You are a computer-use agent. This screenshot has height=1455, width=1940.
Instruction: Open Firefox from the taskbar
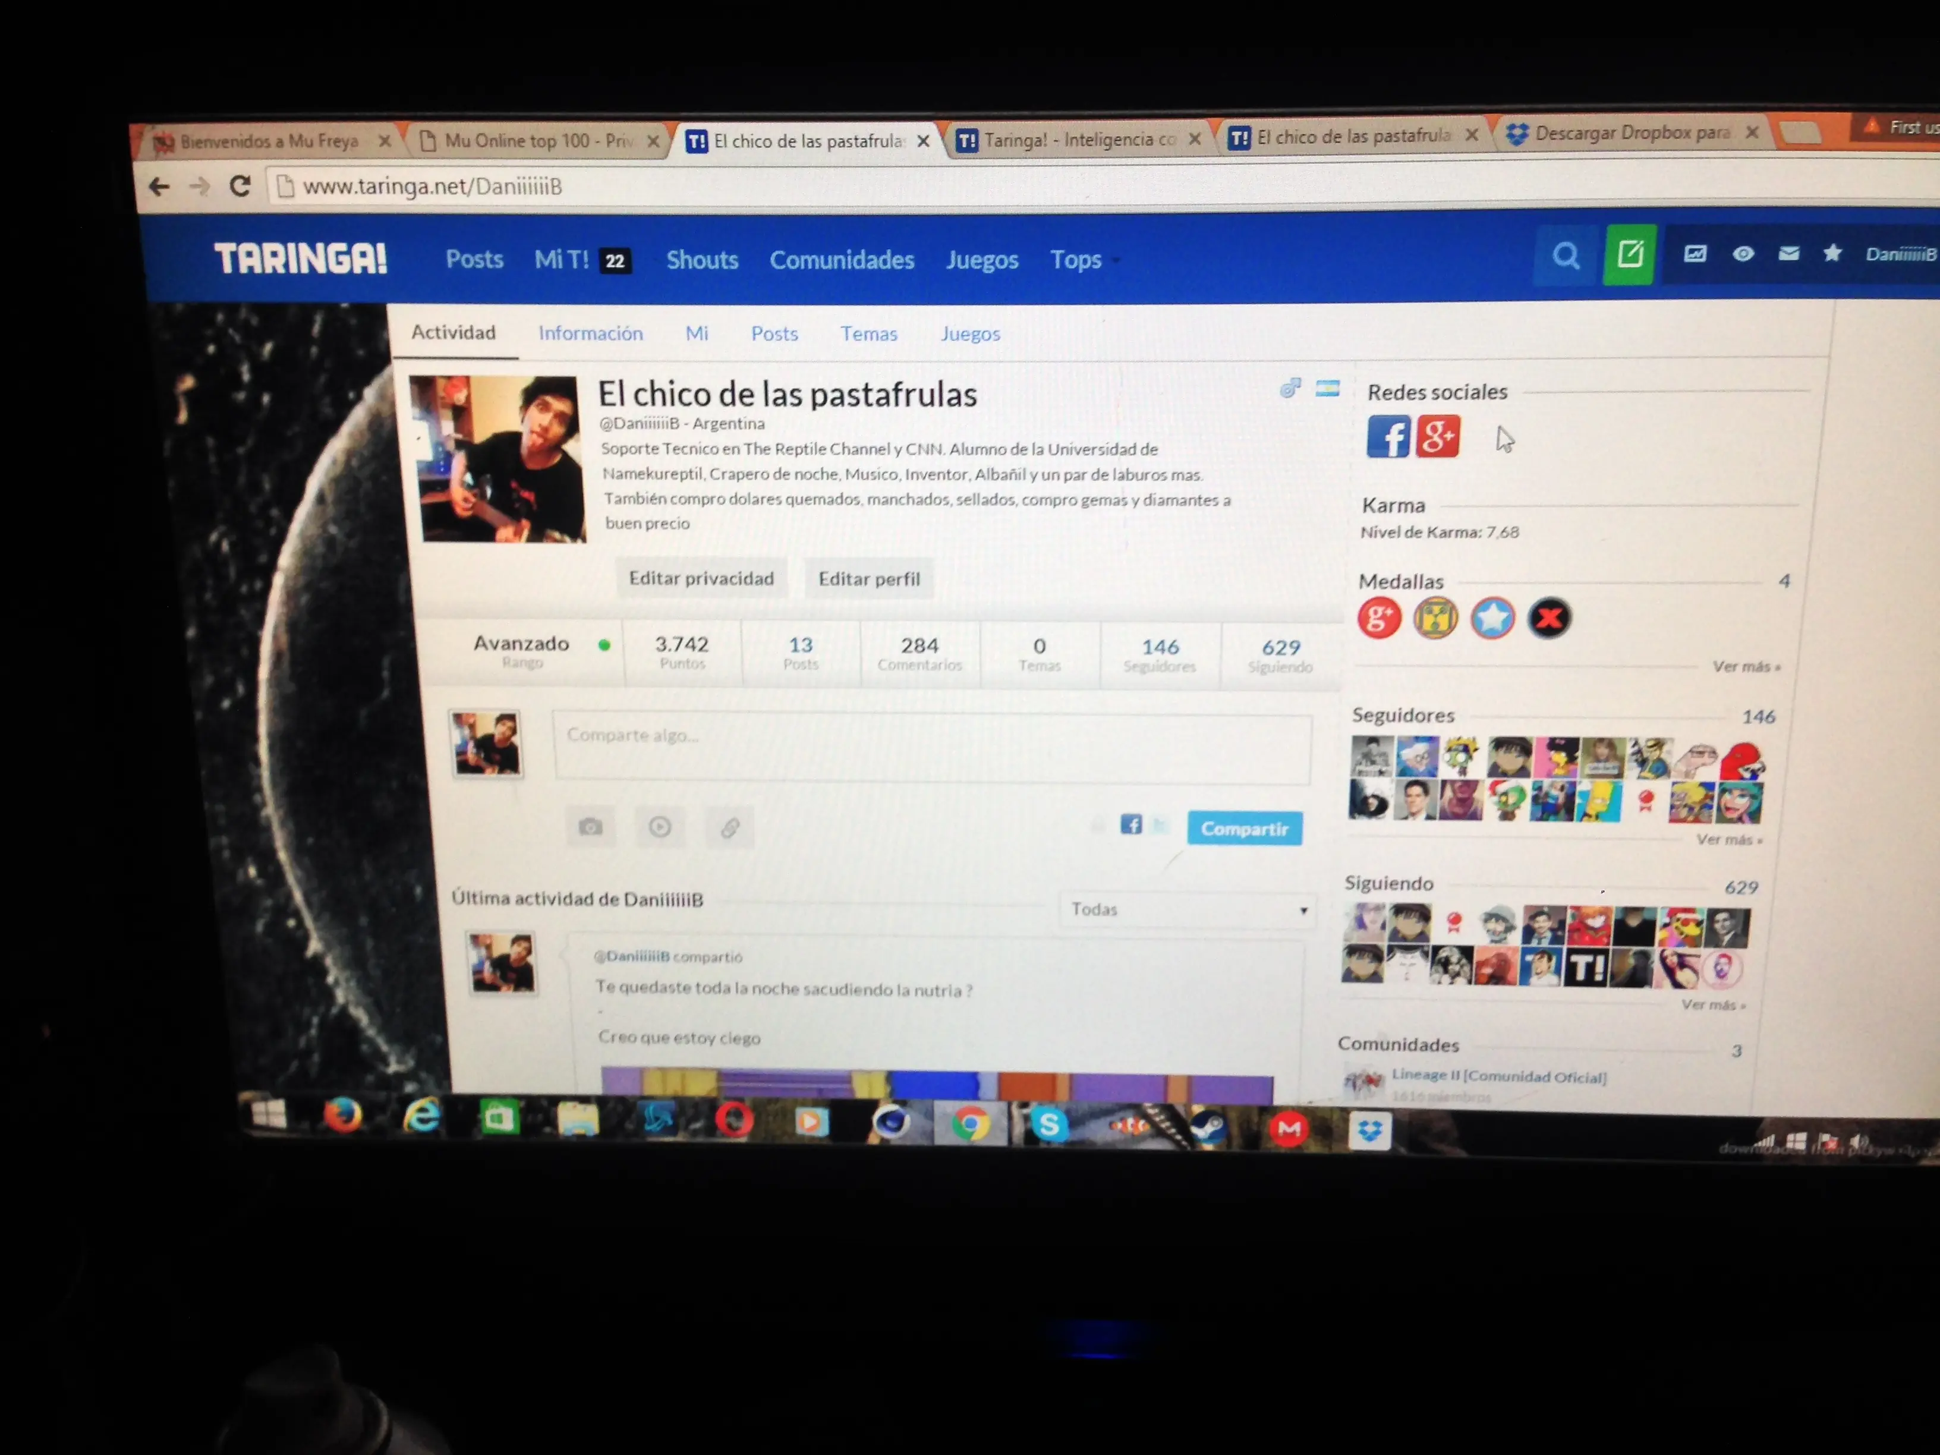(342, 1116)
